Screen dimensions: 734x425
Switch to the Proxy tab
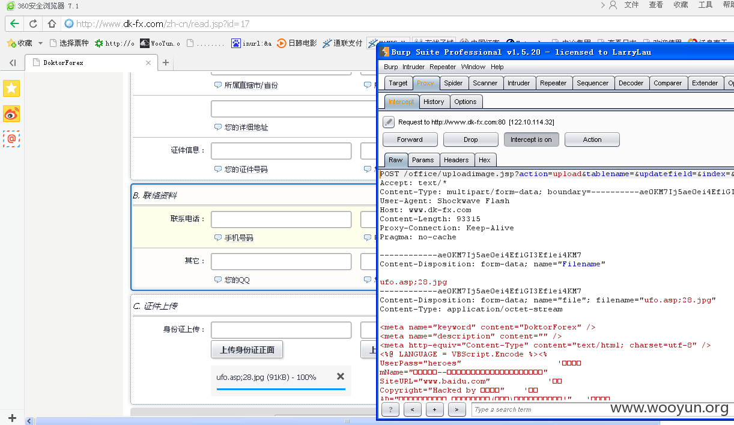[425, 84]
